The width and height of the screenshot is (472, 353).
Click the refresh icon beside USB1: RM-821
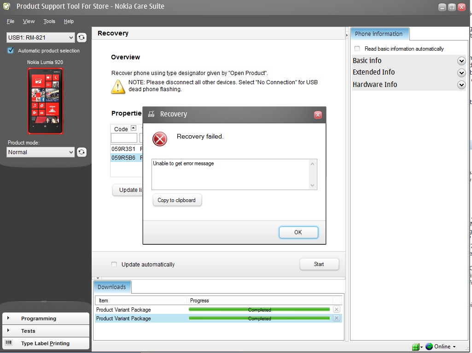[82, 37]
